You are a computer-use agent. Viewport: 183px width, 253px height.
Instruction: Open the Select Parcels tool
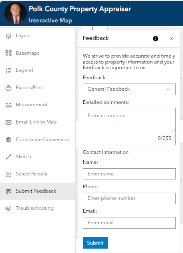[x=38, y=174]
